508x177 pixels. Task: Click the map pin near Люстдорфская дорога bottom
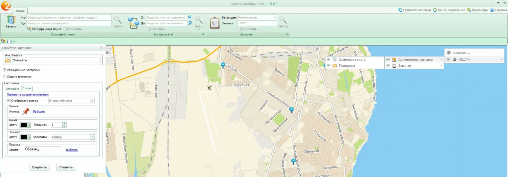[293, 161]
